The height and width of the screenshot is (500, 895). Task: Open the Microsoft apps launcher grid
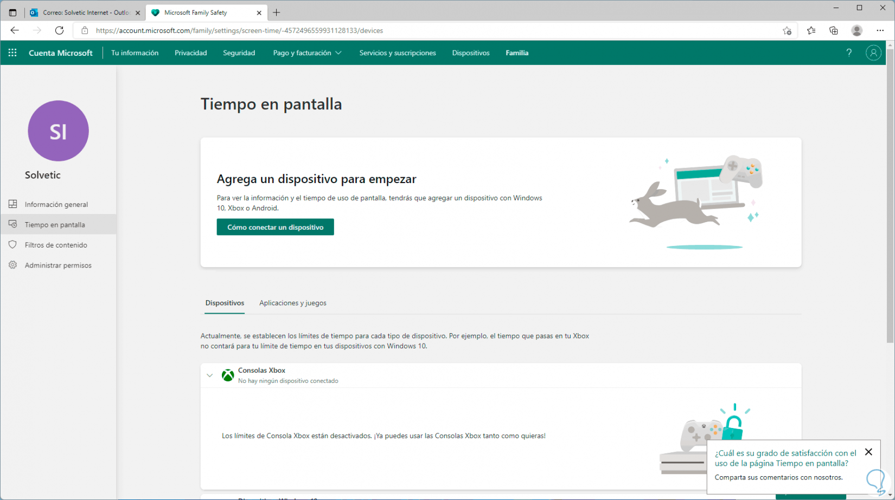(12, 53)
